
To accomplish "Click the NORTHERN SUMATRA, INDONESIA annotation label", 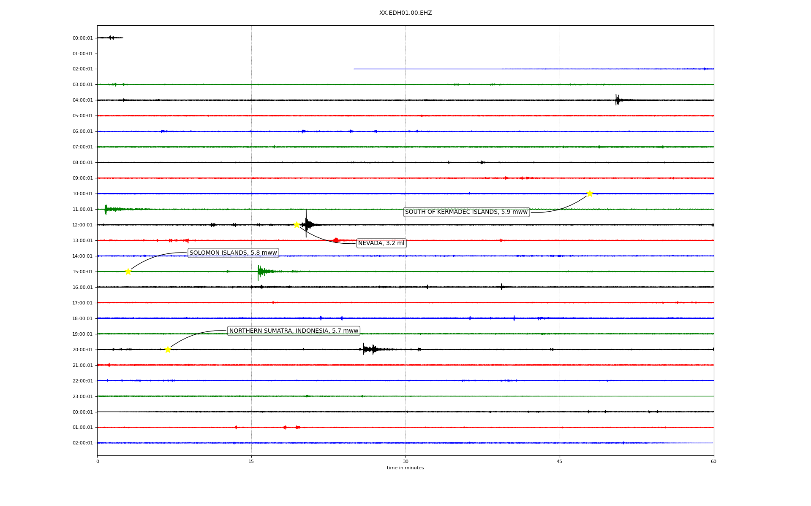I will point(294,331).
